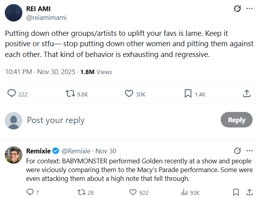Share REI AMI's post using the share icon

(247, 94)
